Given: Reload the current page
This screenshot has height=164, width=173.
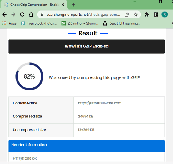Looking at the screenshot, I should 22,15.
